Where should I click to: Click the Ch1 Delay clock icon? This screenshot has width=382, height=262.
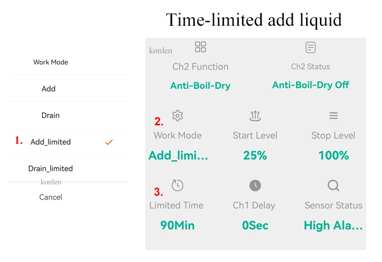[255, 186]
